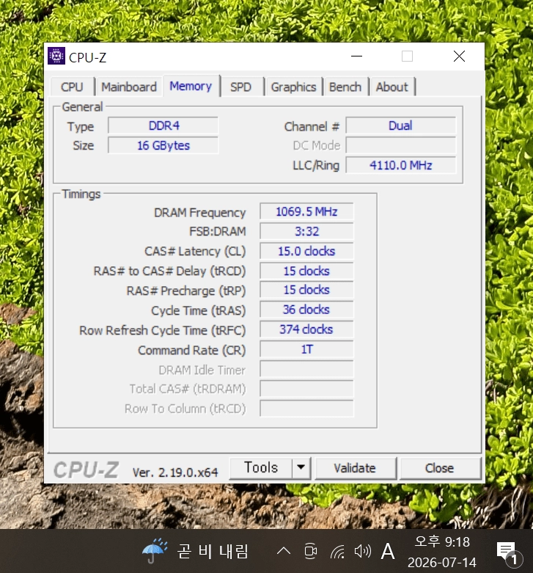Click the CPU-Z app icon in title bar
The image size is (533, 573).
point(56,56)
